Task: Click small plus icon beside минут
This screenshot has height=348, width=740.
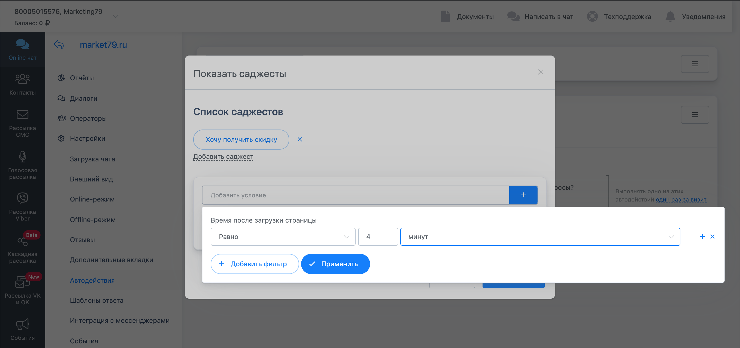Action: pos(702,236)
